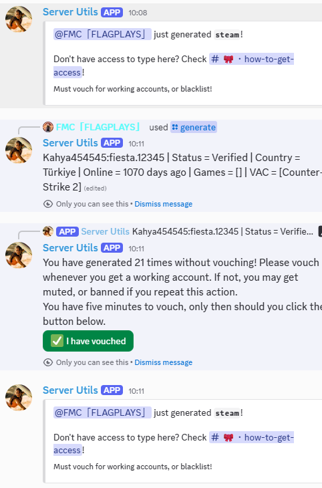Open the generate slash command tag
This screenshot has height=488, width=322.
click(x=194, y=127)
